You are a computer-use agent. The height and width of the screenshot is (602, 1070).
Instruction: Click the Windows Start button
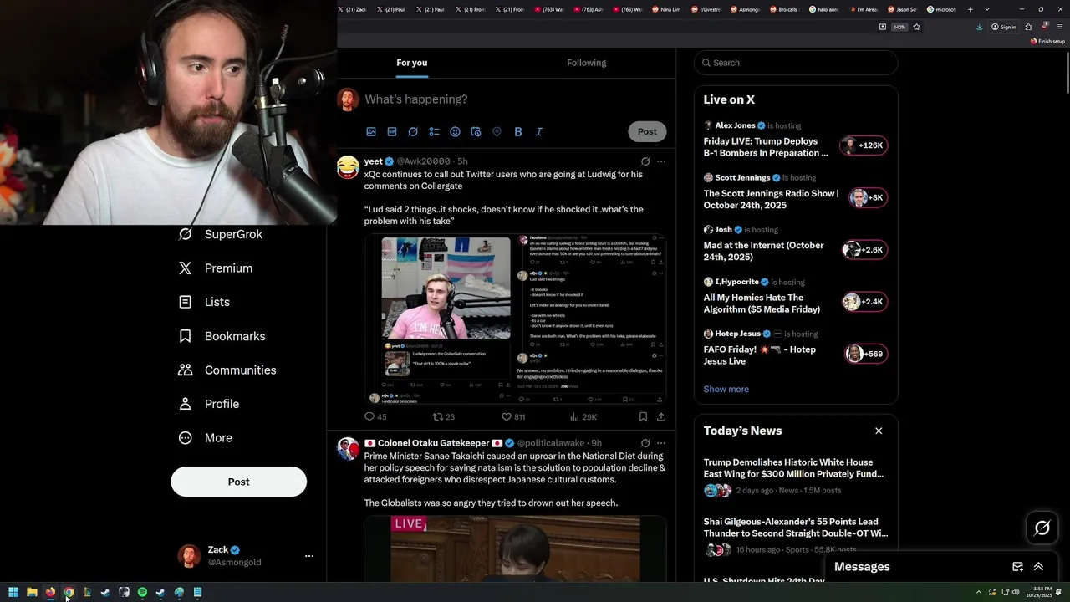[x=13, y=592]
